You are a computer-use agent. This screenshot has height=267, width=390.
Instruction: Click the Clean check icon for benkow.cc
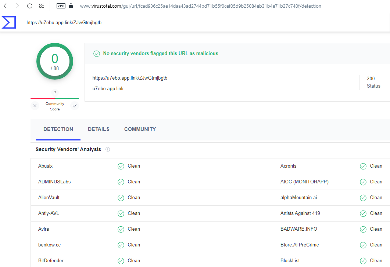tap(121, 245)
